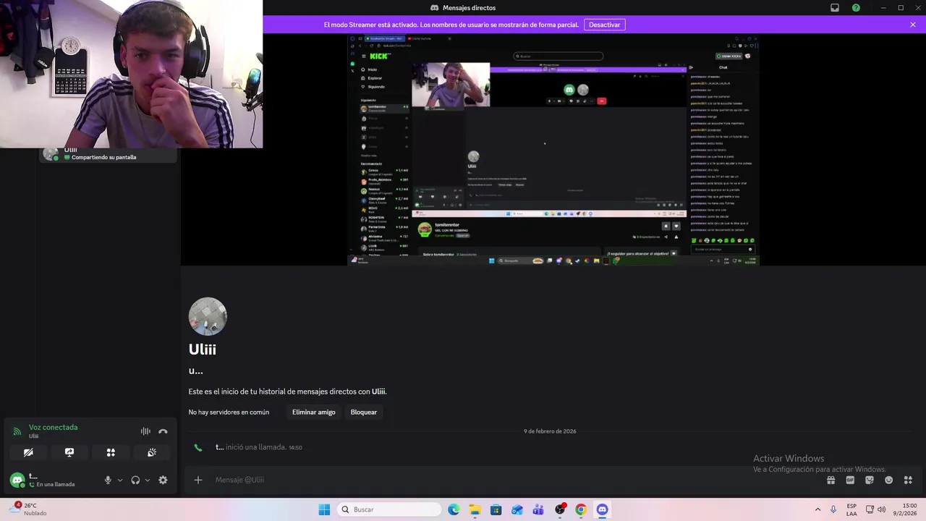
Task: Open the sticker picker
Action: pos(870,480)
